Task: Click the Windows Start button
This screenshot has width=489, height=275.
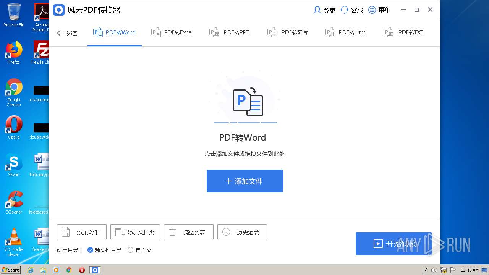Action: (11, 270)
